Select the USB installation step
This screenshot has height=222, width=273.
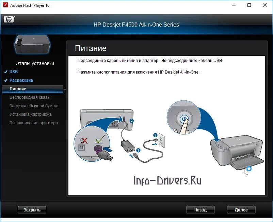[x=14, y=72]
